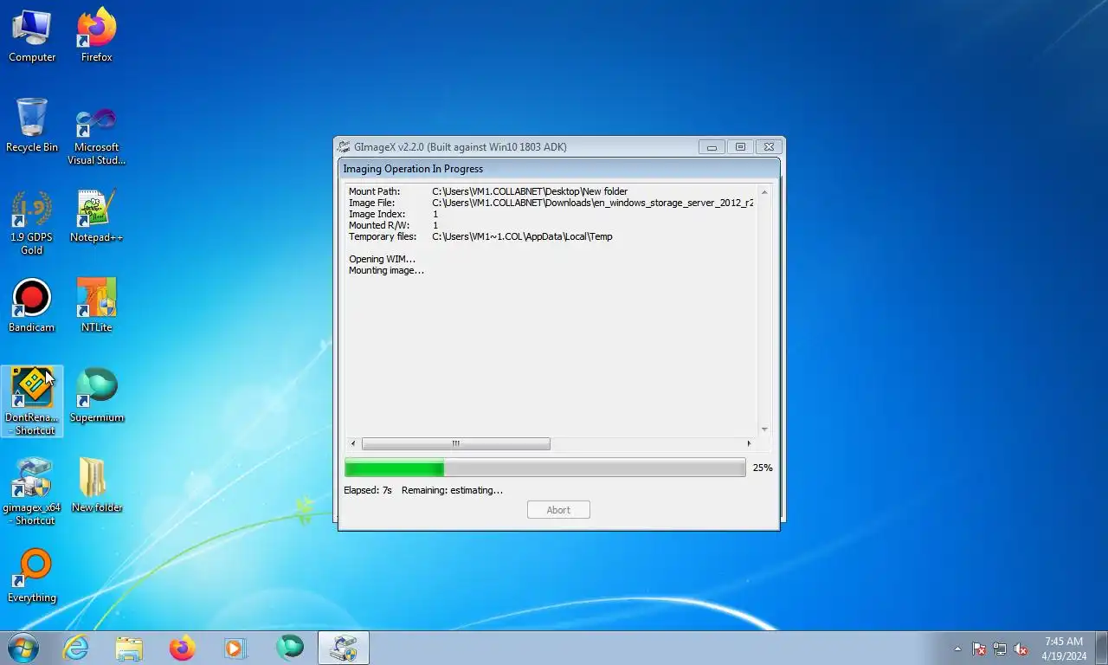Open Windows Explorer from the taskbar
The image size is (1108, 665).
(130, 648)
